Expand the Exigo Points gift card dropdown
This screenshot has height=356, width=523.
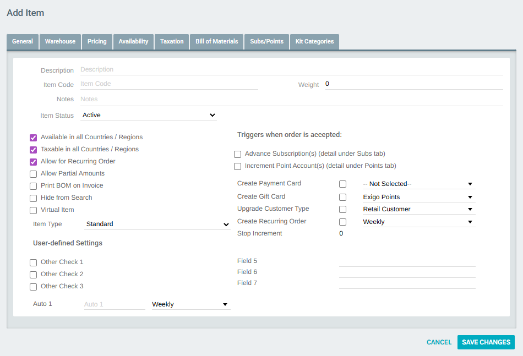[x=418, y=197]
